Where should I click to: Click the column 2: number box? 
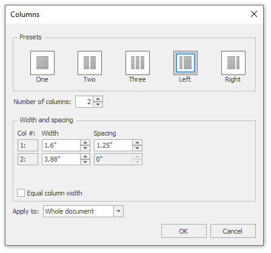coord(28,159)
